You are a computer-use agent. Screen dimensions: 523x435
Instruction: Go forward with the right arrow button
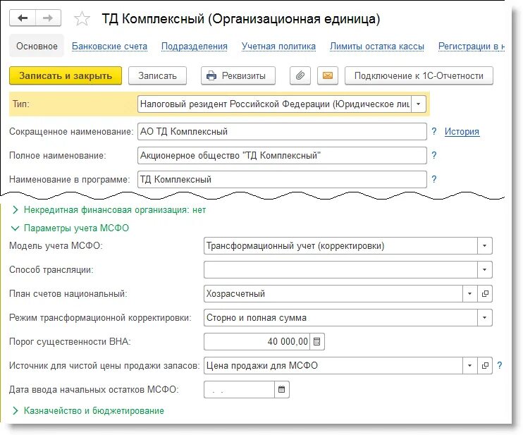[48, 18]
